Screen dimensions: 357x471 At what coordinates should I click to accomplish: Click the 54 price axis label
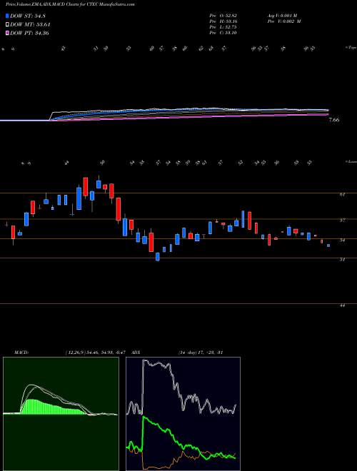point(342,240)
